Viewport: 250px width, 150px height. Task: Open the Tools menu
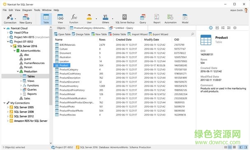click(x=37, y=10)
